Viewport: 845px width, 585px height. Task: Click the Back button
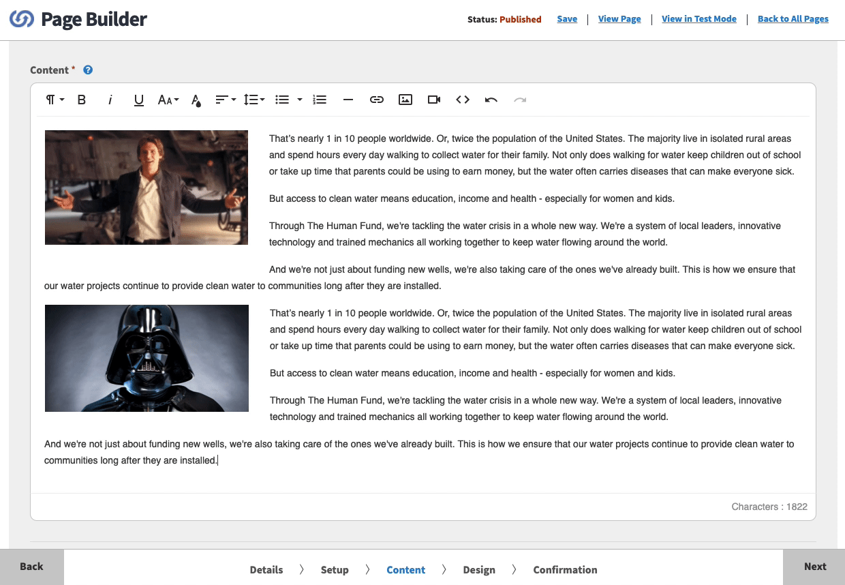[x=31, y=567]
